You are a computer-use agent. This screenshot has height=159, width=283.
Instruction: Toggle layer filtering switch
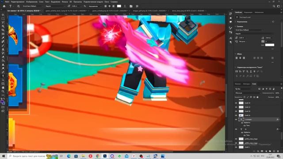pyautogui.click(x=281, y=88)
